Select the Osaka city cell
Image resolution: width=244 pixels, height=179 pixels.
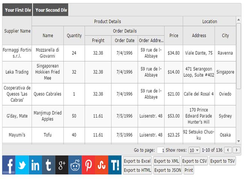(225, 135)
